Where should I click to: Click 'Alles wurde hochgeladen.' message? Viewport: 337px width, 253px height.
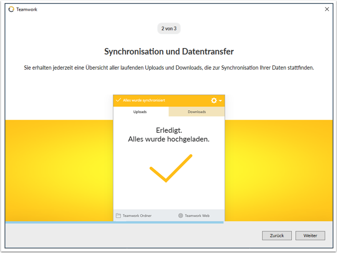pos(168,139)
